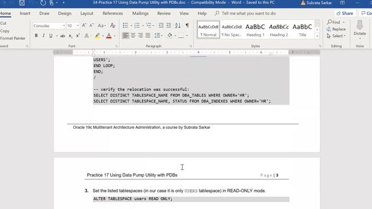Viewport: 372px width, 209px height.
Task: Toggle Bold formatting
Action: click(36, 36)
